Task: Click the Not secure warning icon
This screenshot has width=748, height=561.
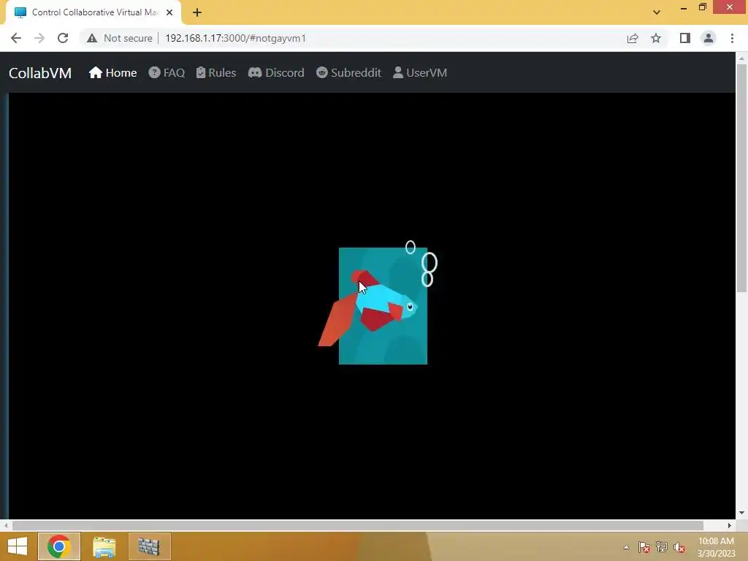Action: pos(92,38)
